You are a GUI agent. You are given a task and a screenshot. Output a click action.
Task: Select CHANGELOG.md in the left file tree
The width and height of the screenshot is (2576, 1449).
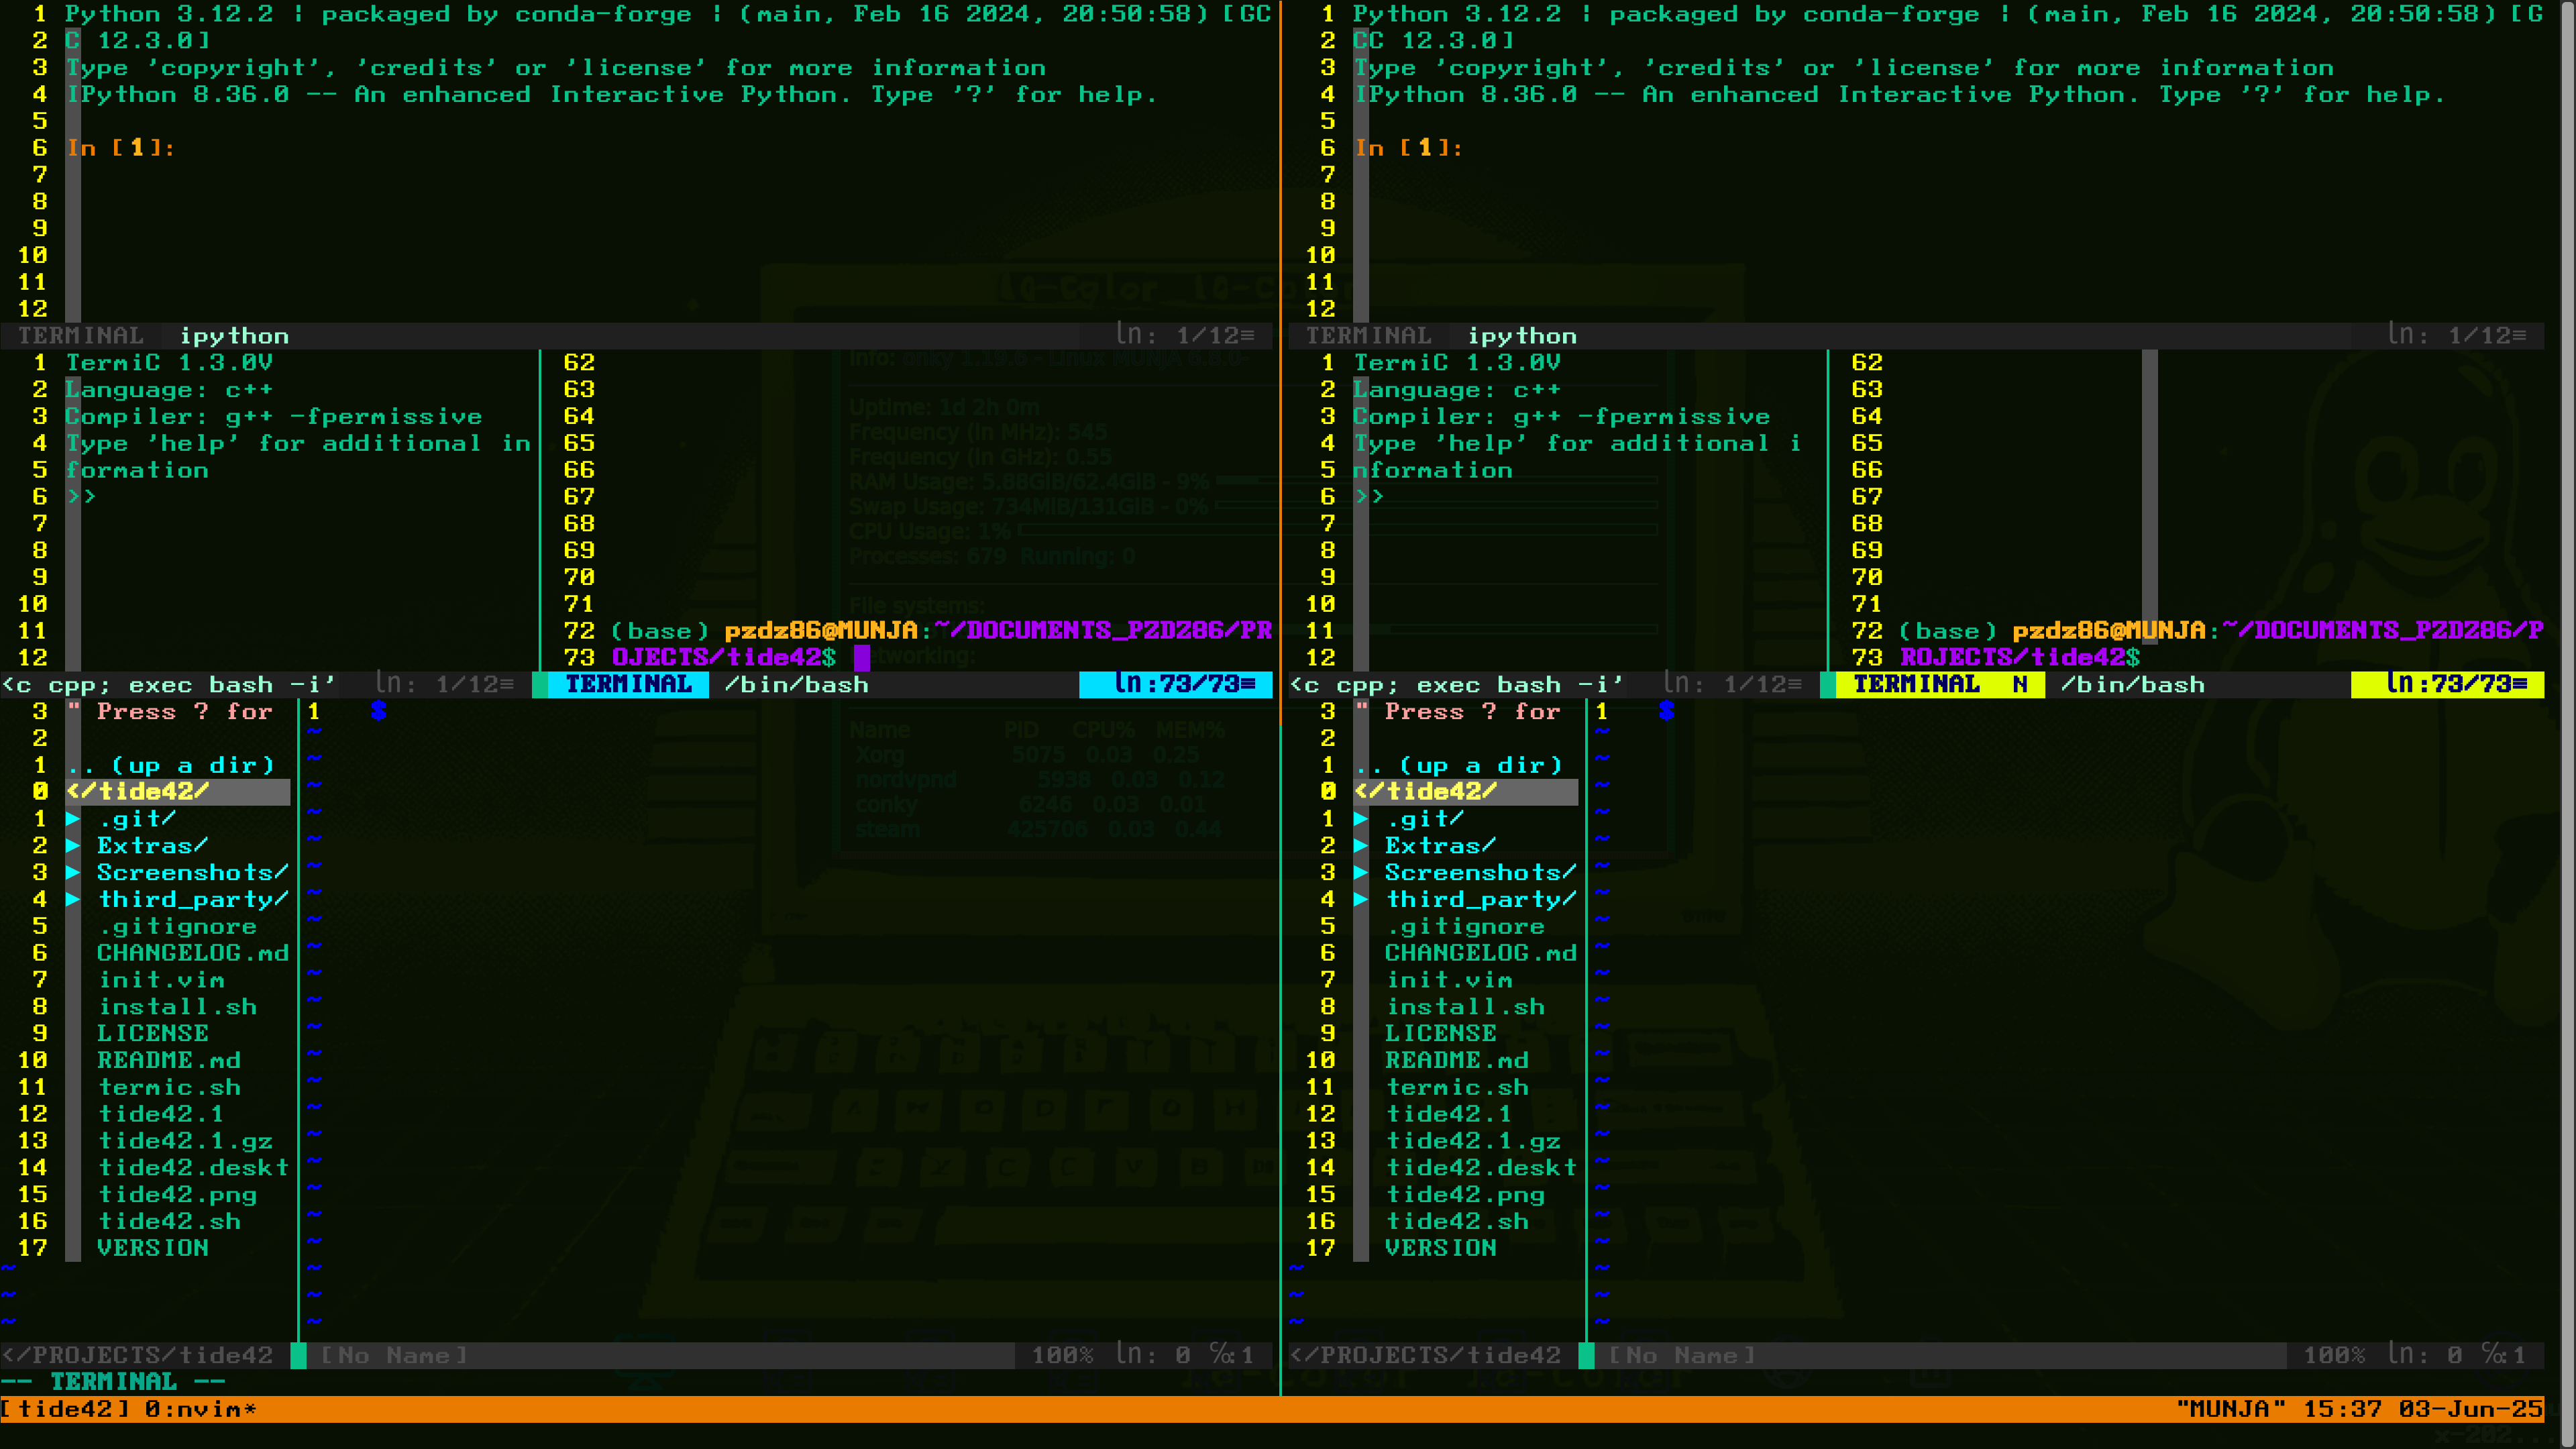click(192, 954)
